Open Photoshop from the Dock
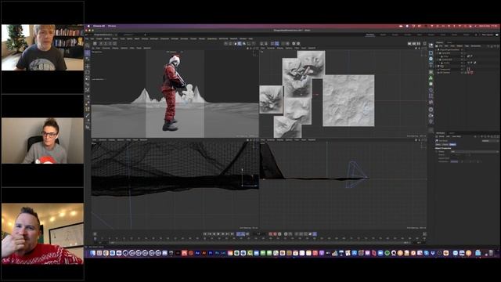Viewport: 501px width, 282px height. [218, 253]
